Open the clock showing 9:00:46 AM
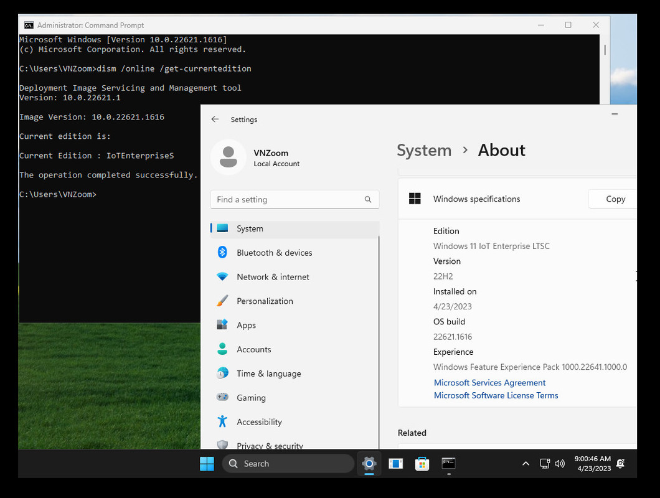The height and width of the screenshot is (498, 660). click(593, 464)
